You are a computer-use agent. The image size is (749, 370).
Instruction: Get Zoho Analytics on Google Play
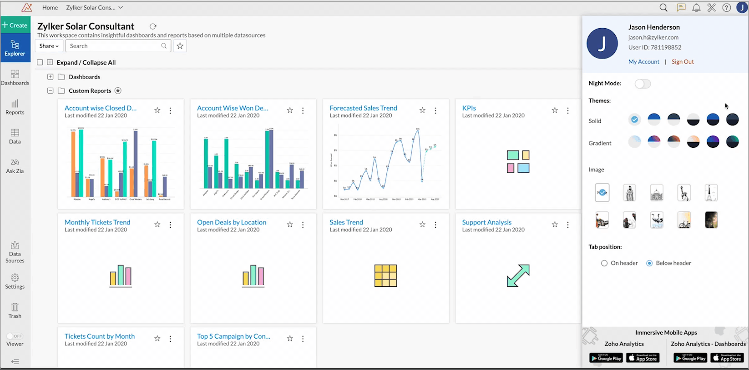[606, 358]
